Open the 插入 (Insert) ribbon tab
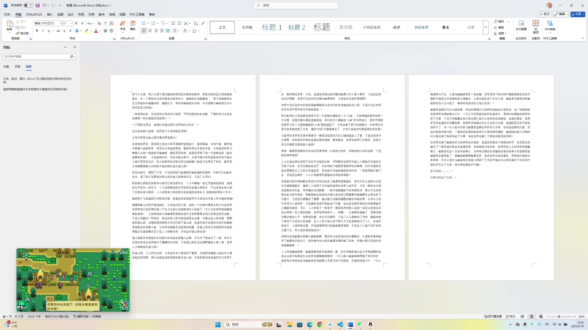Viewport: 588px width, 330px height. [50, 14]
